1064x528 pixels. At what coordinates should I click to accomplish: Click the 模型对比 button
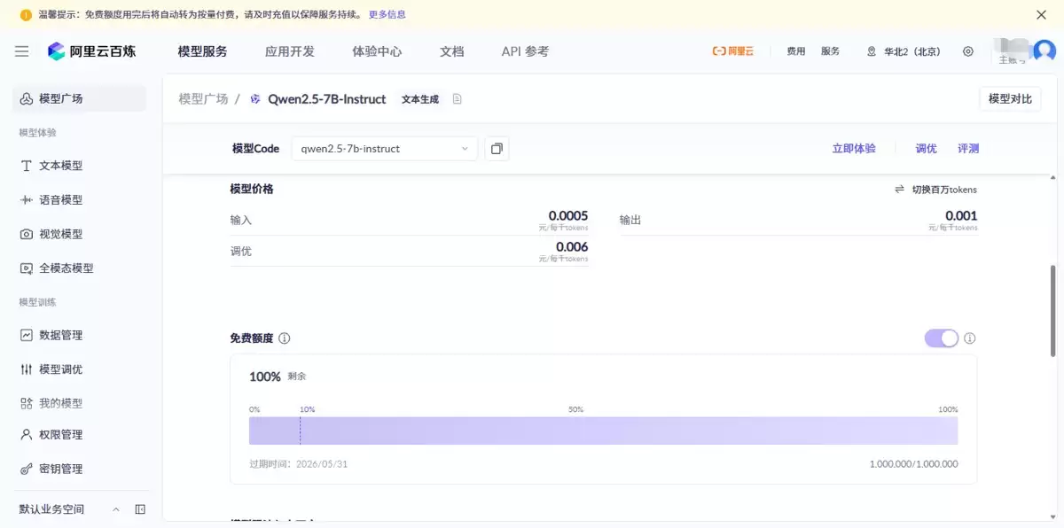tap(1010, 99)
